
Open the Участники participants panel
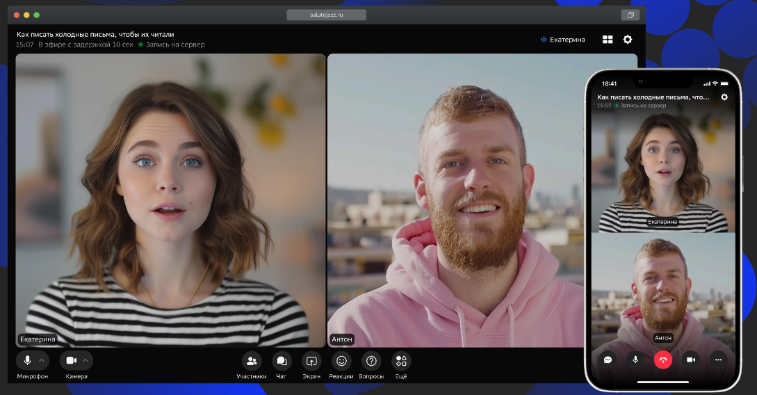click(251, 361)
